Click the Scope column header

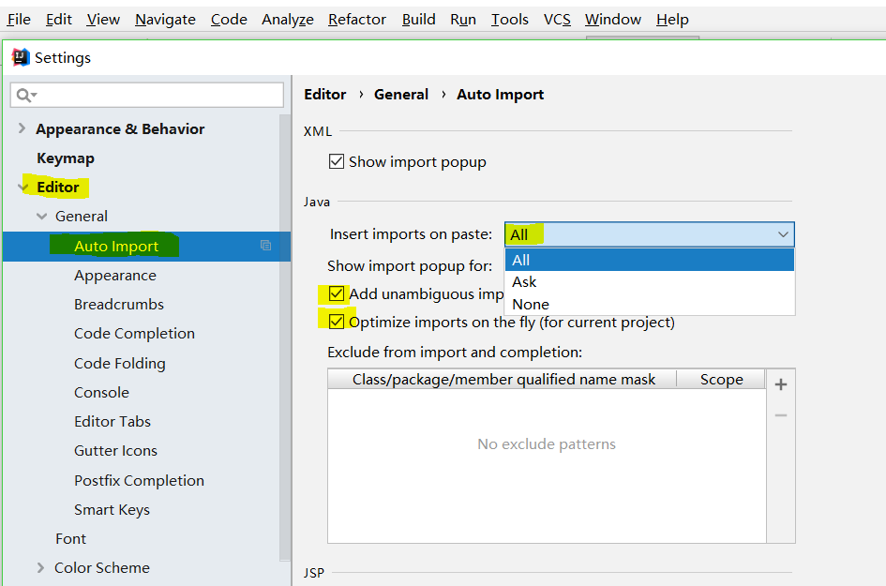tap(722, 379)
